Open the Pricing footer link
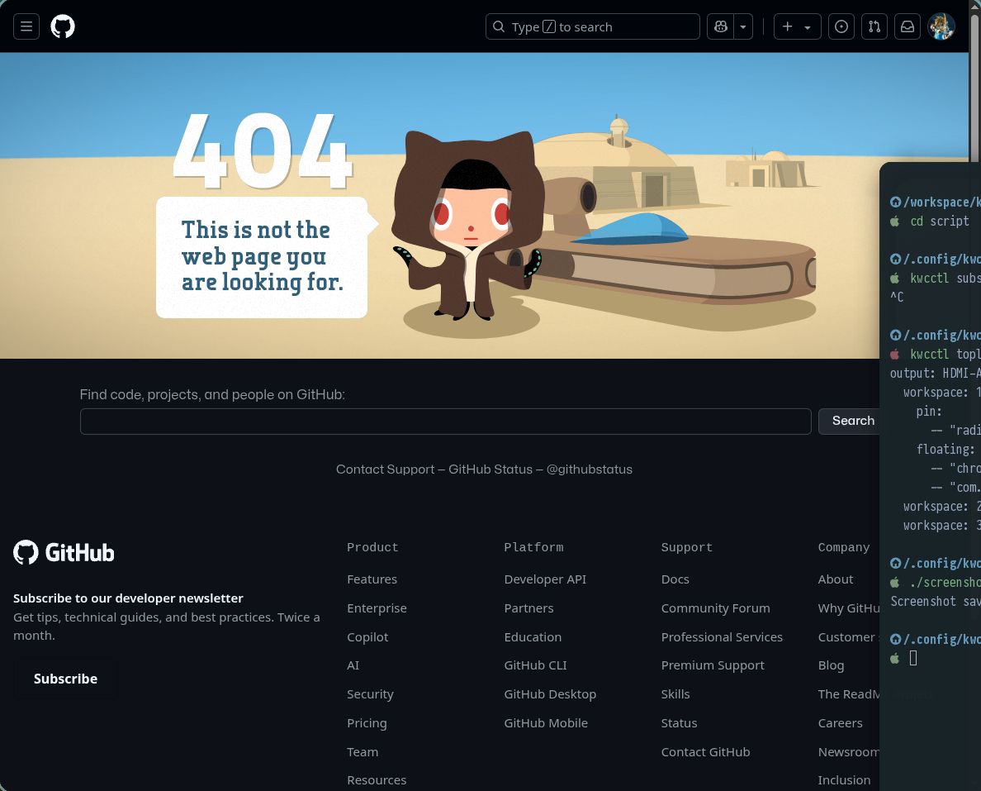The height and width of the screenshot is (791, 981). [x=367, y=722]
